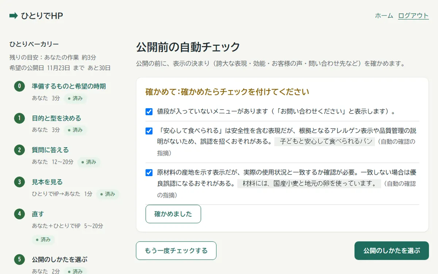The image size is (438, 274).
Task: Click 済み badge under 目的と型を決める
Action: click(x=75, y=130)
